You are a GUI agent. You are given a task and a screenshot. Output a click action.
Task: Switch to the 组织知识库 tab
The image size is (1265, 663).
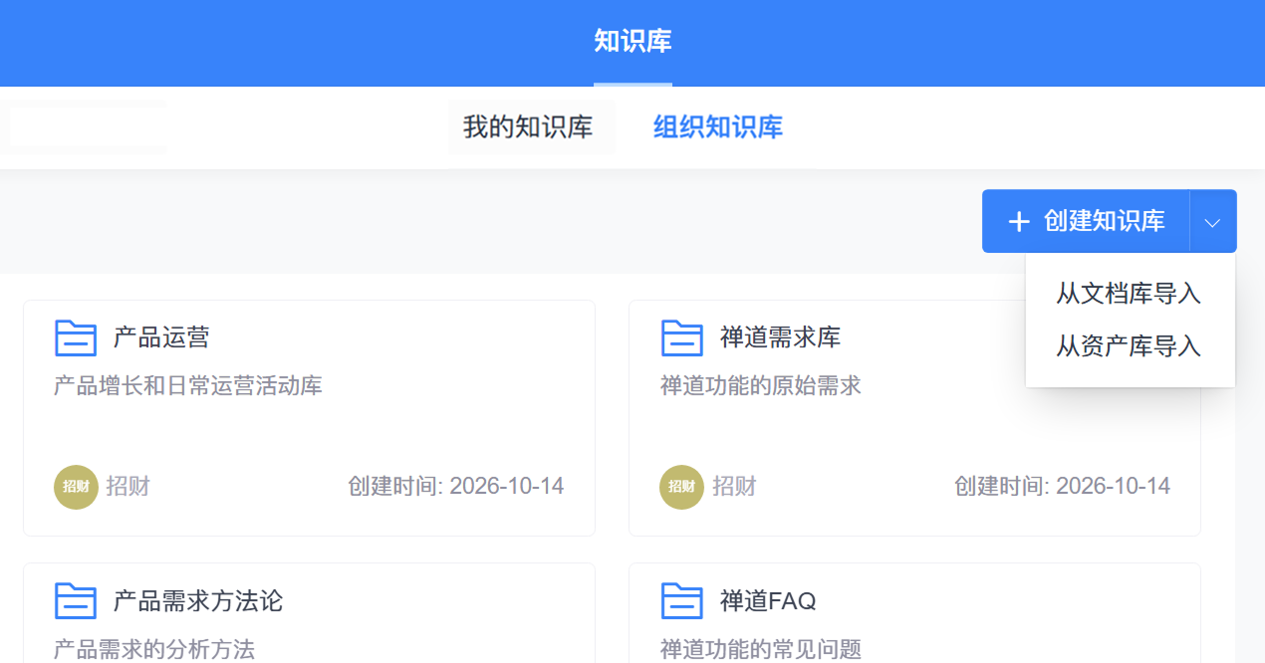(718, 127)
